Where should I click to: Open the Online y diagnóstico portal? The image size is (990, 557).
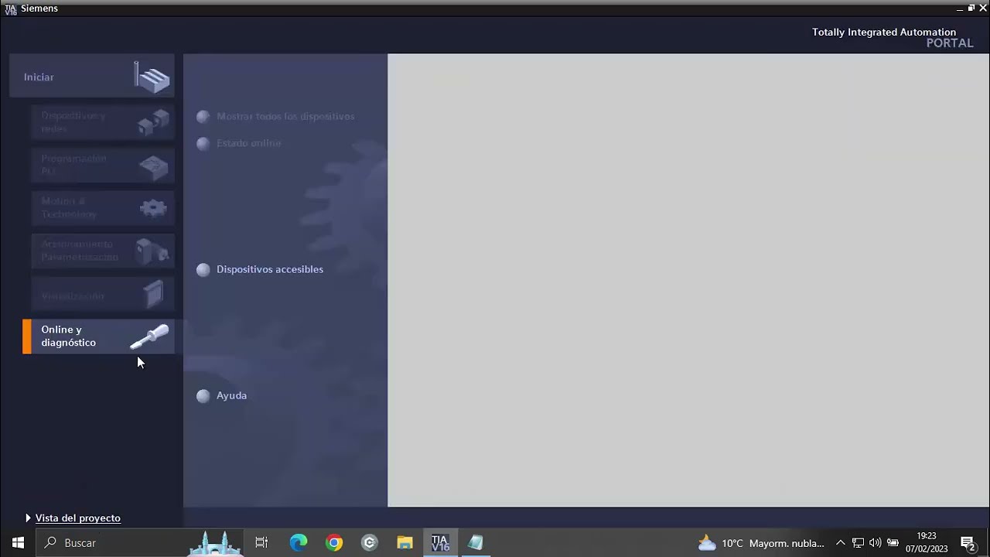pos(99,337)
